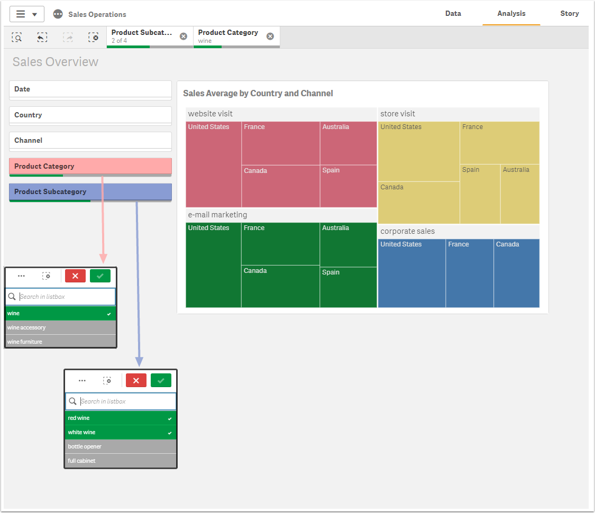Image resolution: width=595 pixels, height=513 pixels.
Task: Clear selection icon in Product Subcategory listbox
Action: (107, 380)
